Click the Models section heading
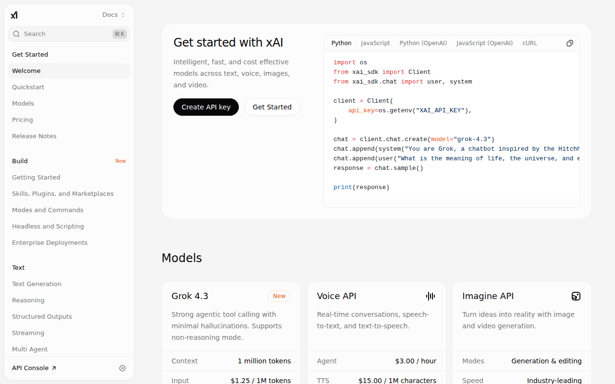The image size is (615, 384). coord(182,258)
